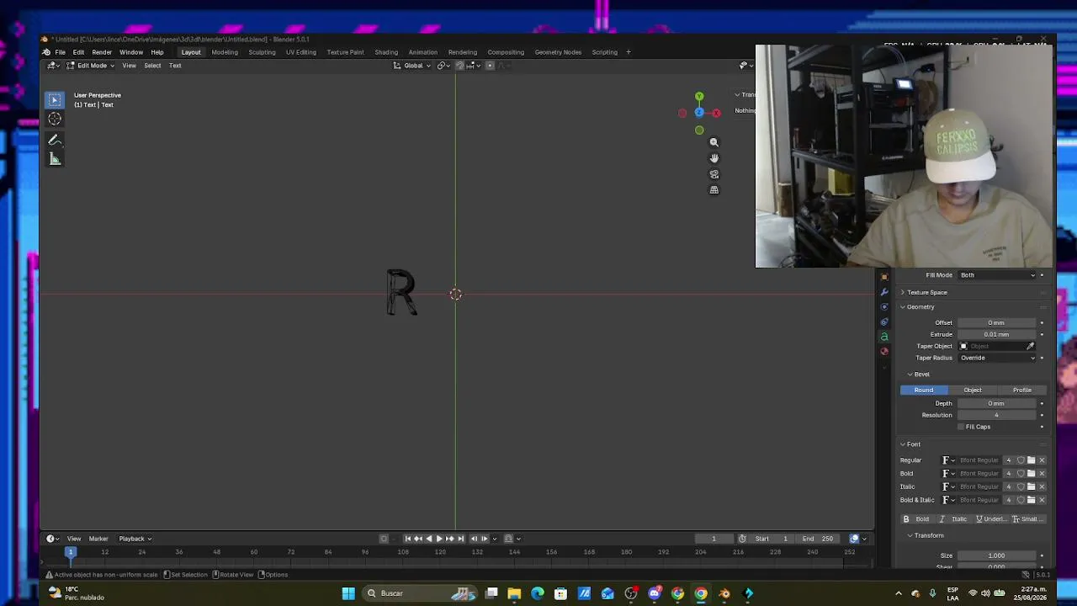The width and height of the screenshot is (1077, 606).
Task: Open the Tool properties wrench tab
Action: click(884, 292)
